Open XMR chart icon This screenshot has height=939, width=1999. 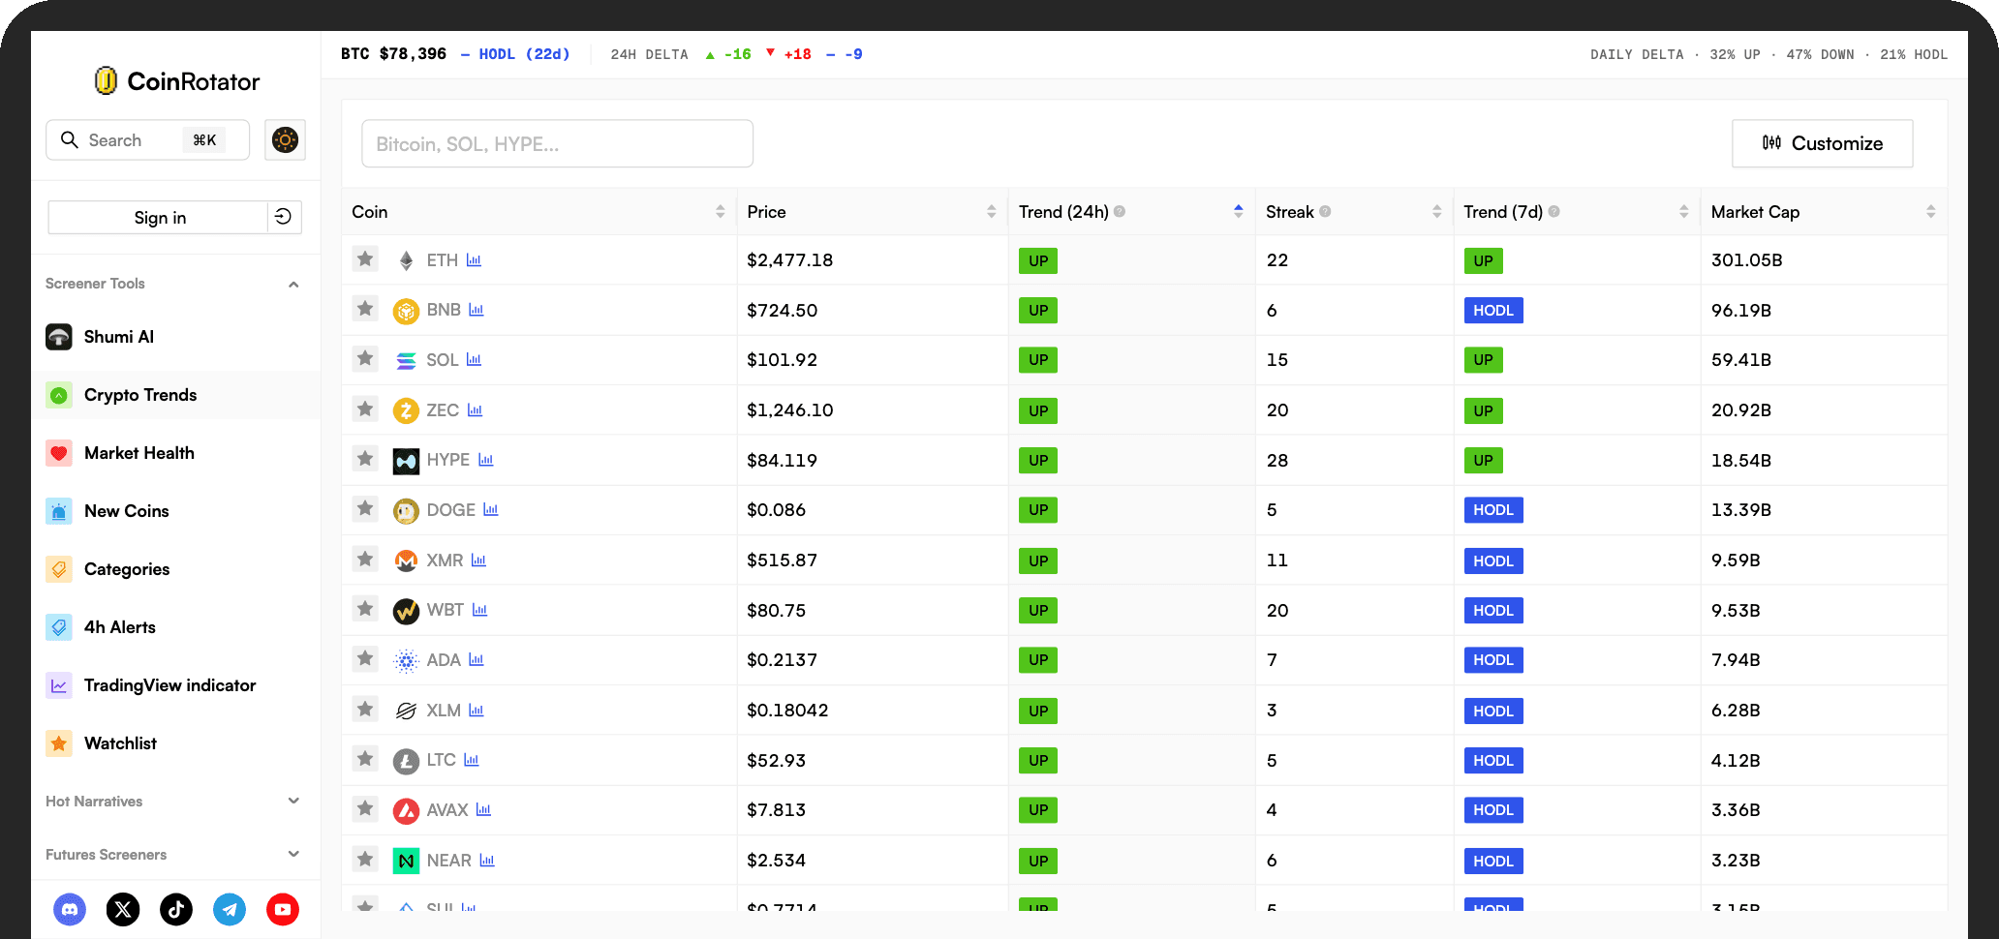478,560
